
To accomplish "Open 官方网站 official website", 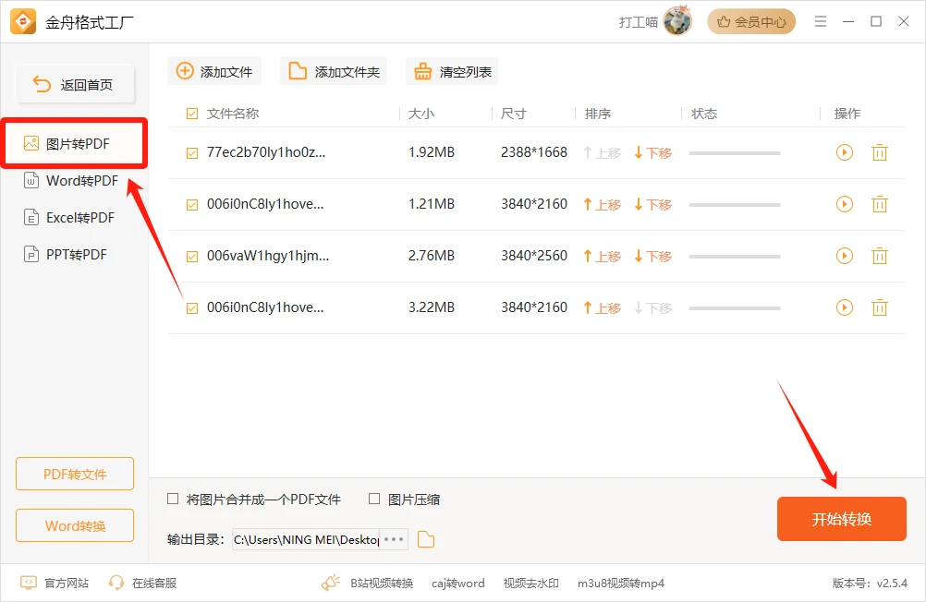I will coord(55,584).
